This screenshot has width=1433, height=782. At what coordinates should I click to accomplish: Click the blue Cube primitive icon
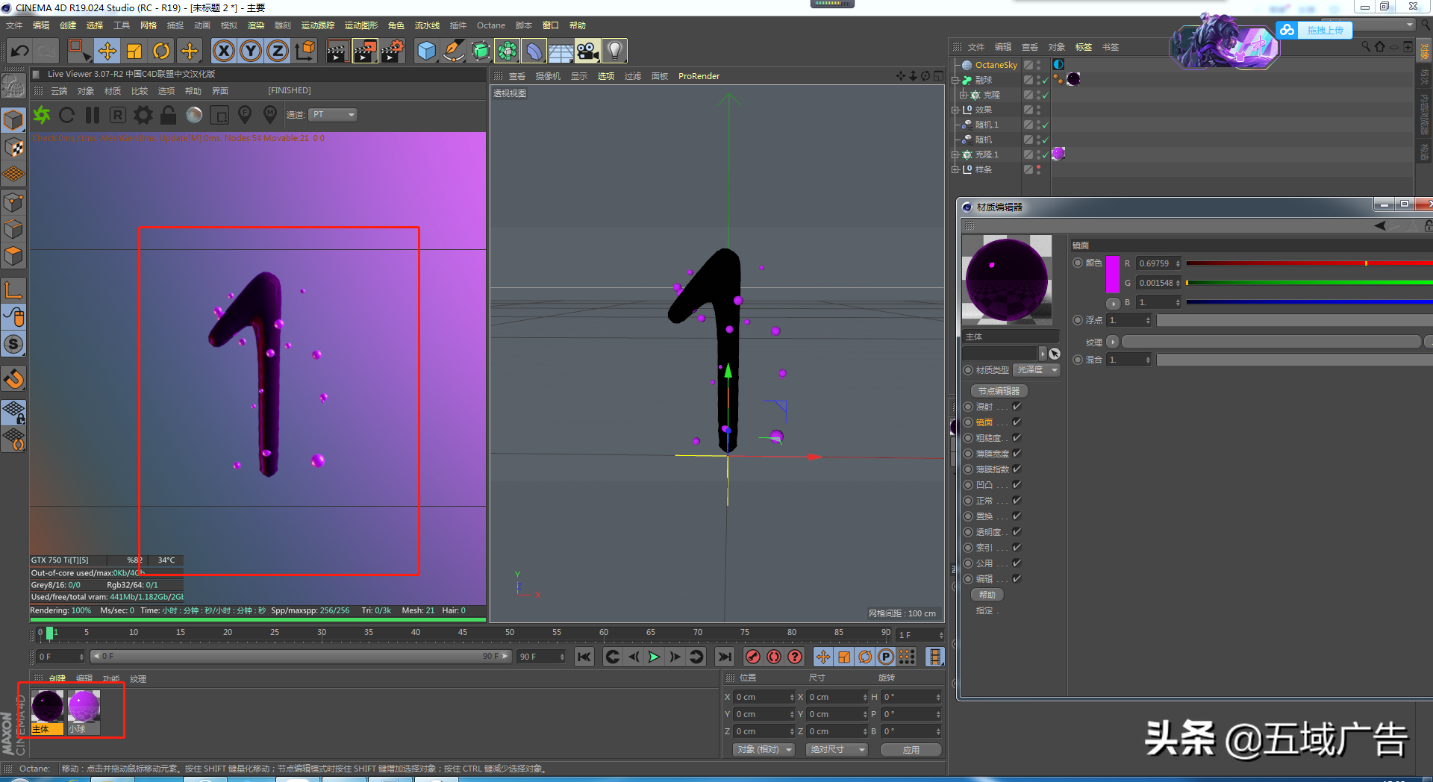427,51
